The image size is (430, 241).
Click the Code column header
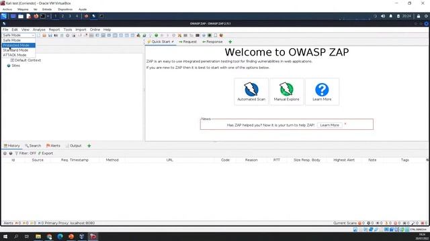(x=225, y=160)
